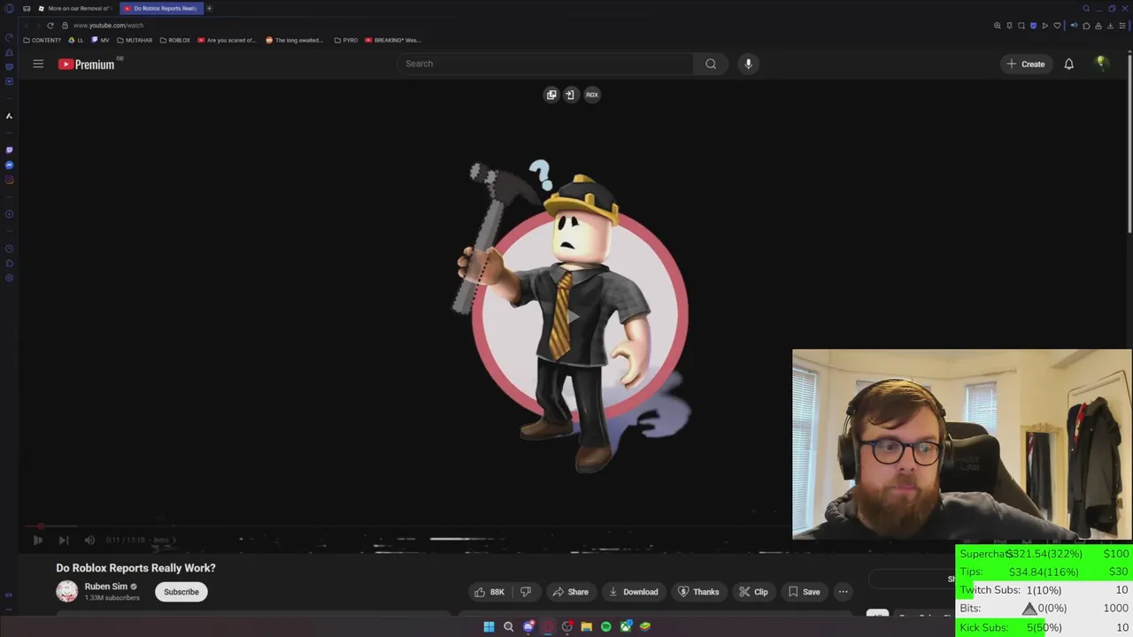This screenshot has height=637, width=1133.
Task: Open the 'BREAKING* Wes...' bookmark
Action: click(x=393, y=40)
